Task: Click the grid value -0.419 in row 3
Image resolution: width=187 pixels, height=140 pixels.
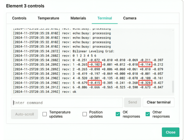Action: 82,73
